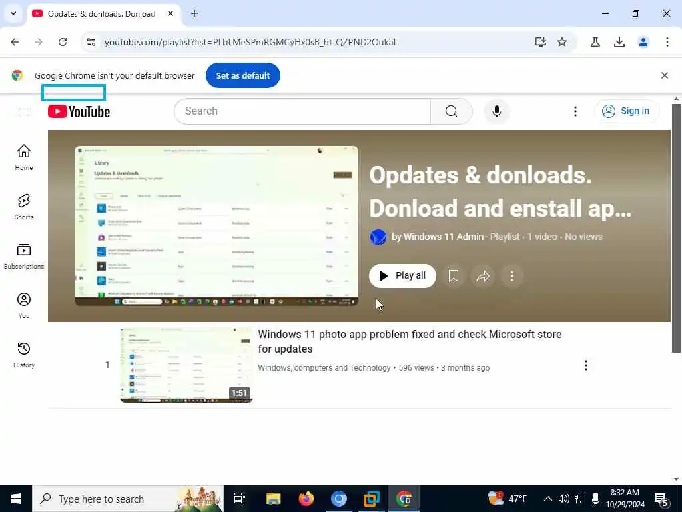Sign in to YouTube
This screenshot has height=512, width=682.
(626, 111)
